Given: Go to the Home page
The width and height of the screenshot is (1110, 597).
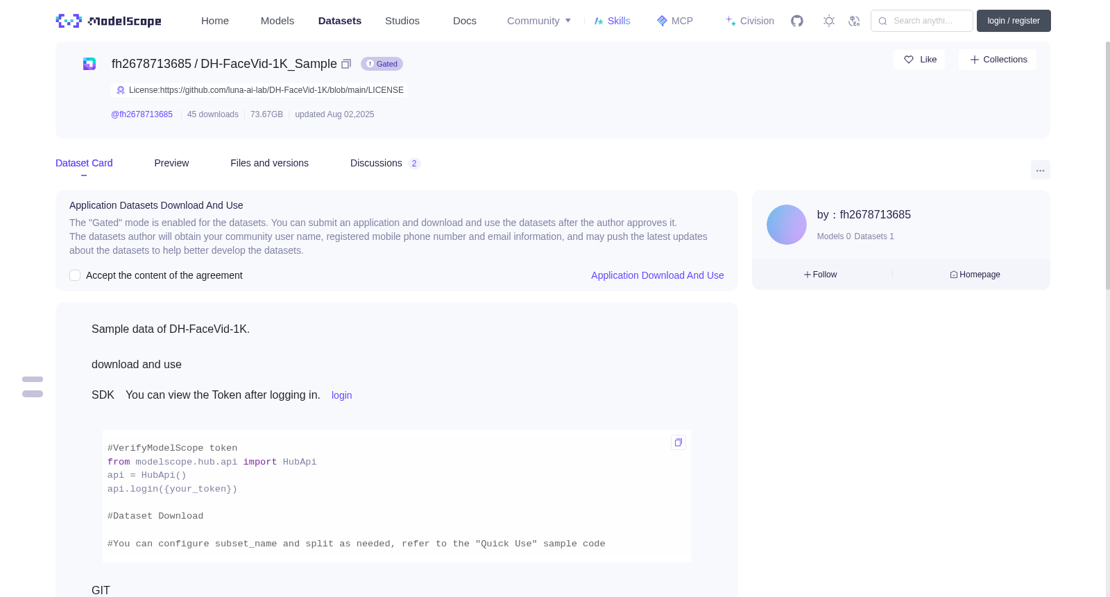Looking at the screenshot, I should 215,21.
